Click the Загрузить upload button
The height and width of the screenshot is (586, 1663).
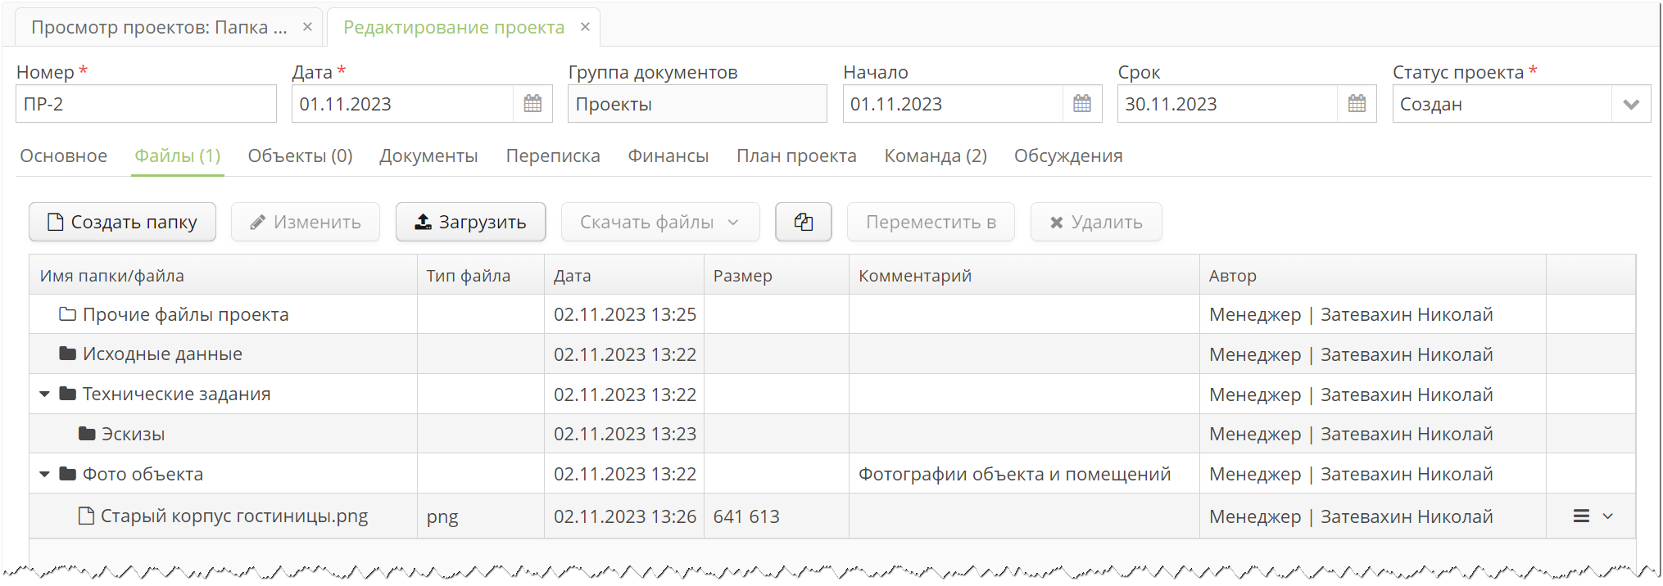[470, 222]
